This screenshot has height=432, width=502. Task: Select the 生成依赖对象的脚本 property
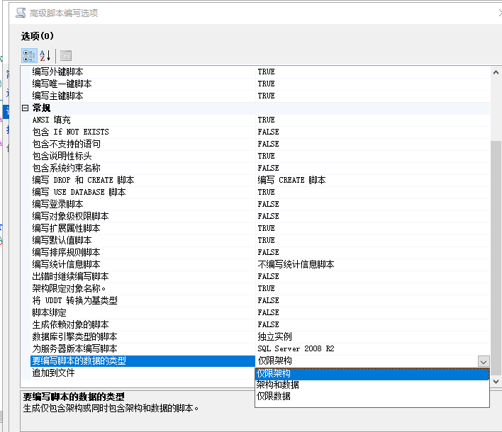pyautogui.click(x=143, y=325)
